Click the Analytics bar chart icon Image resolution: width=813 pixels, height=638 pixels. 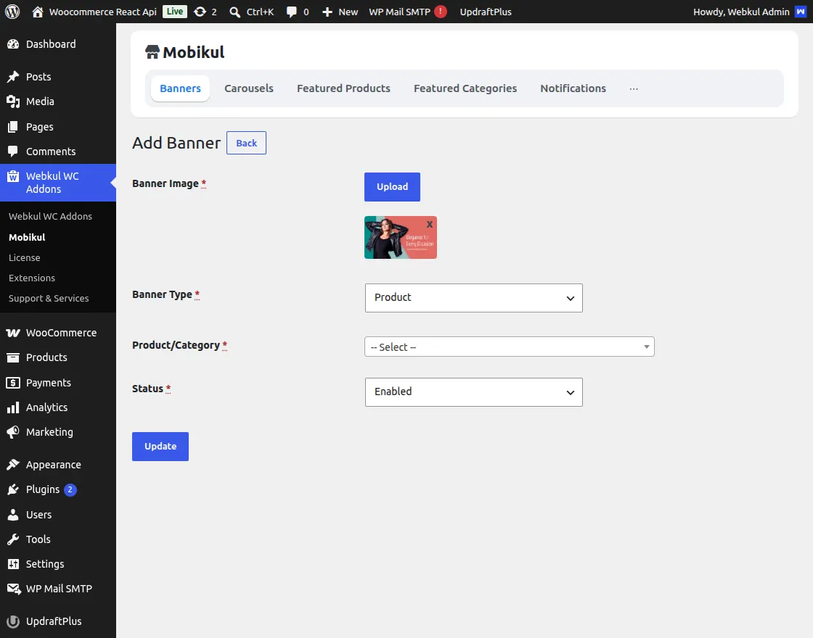pyautogui.click(x=13, y=407)
